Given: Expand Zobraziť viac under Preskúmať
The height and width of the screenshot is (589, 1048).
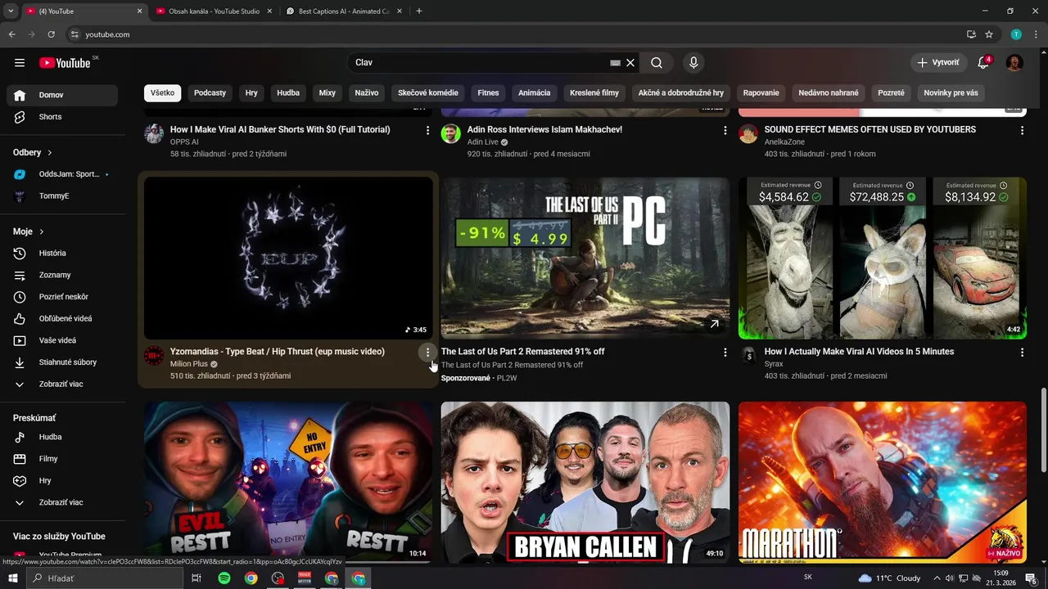Looking at the screenshot, I should click(62, 503).
